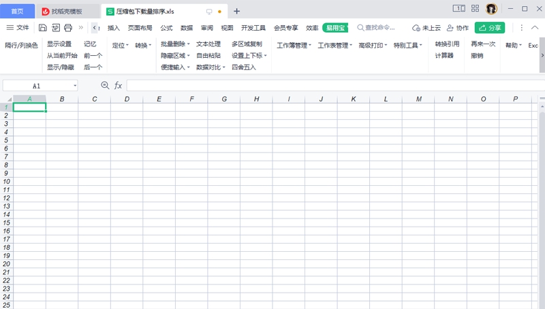Open the vertical dots more menu
The width and height of the screenshot is (545, 309).
click(521, 28)
